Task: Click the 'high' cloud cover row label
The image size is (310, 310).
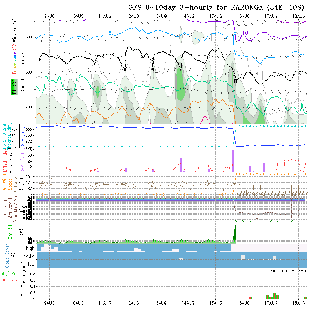Action: tap(30, 248)
